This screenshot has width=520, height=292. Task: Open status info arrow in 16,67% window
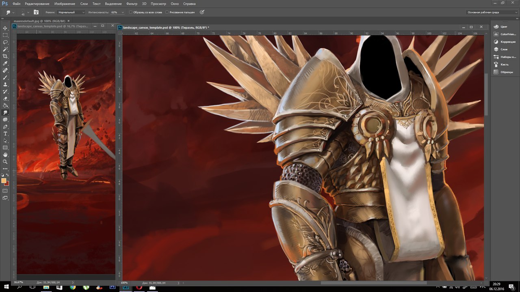tap(73, 282)
